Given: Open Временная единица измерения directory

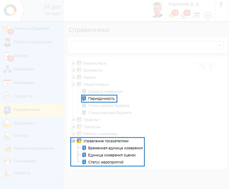Looking at the screenshot, I should (115, 148).
